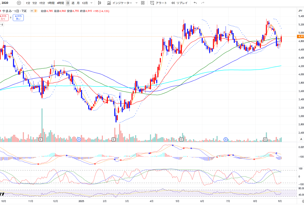
Task: Switch to the 1時間 interval
Action: (x=51, y=3)
